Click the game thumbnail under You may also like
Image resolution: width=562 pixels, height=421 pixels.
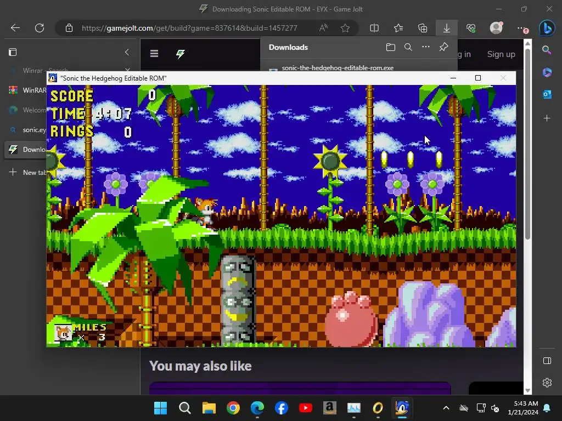click(x=300, y=388)
